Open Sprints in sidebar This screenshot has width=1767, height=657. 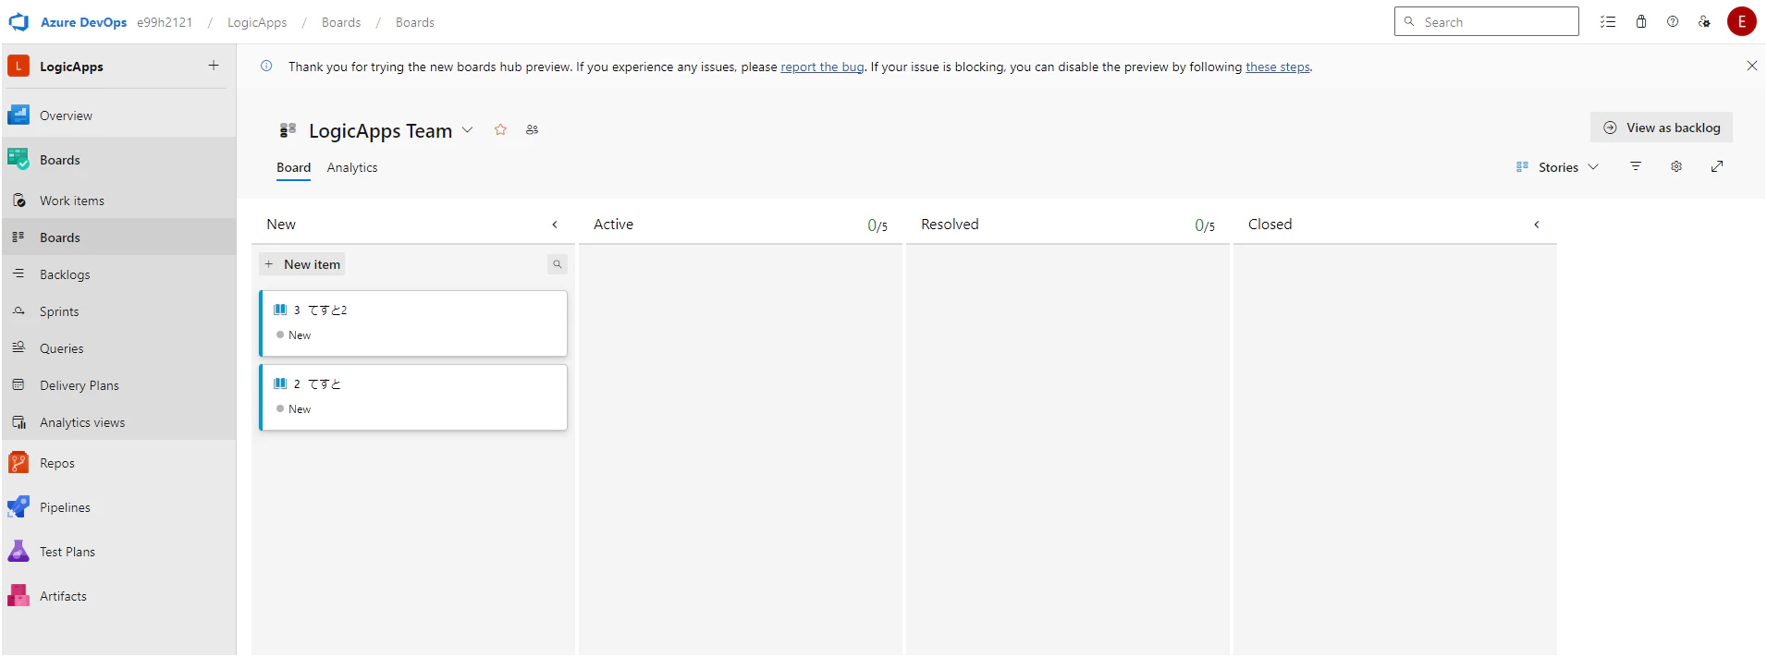(118, 311)
